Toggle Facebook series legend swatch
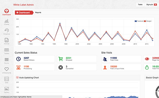Screen dimensions: 159x98 136,21
